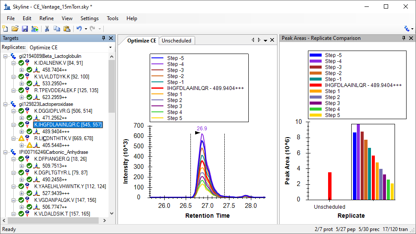
Task: Collapse the K.IDALNENK.V peptide node
Action: [13, 63]
